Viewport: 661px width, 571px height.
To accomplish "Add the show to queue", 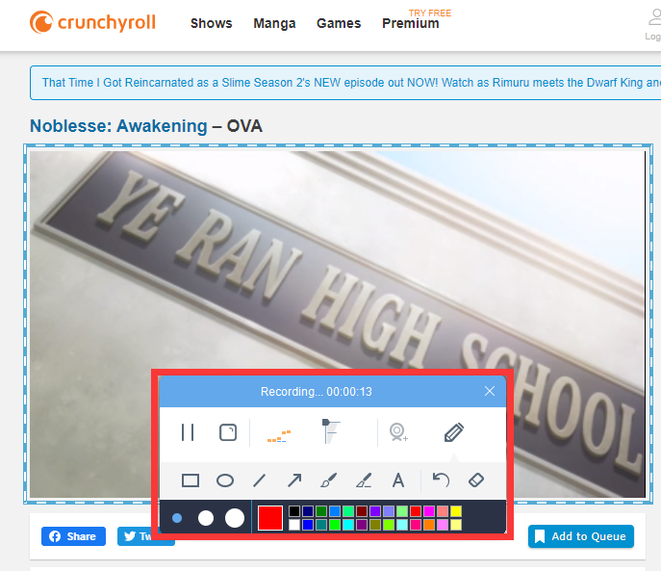I will tap(581, 536).
